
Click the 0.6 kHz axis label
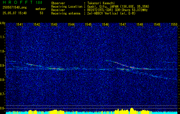pyautogui.click(x=3, y=108)
